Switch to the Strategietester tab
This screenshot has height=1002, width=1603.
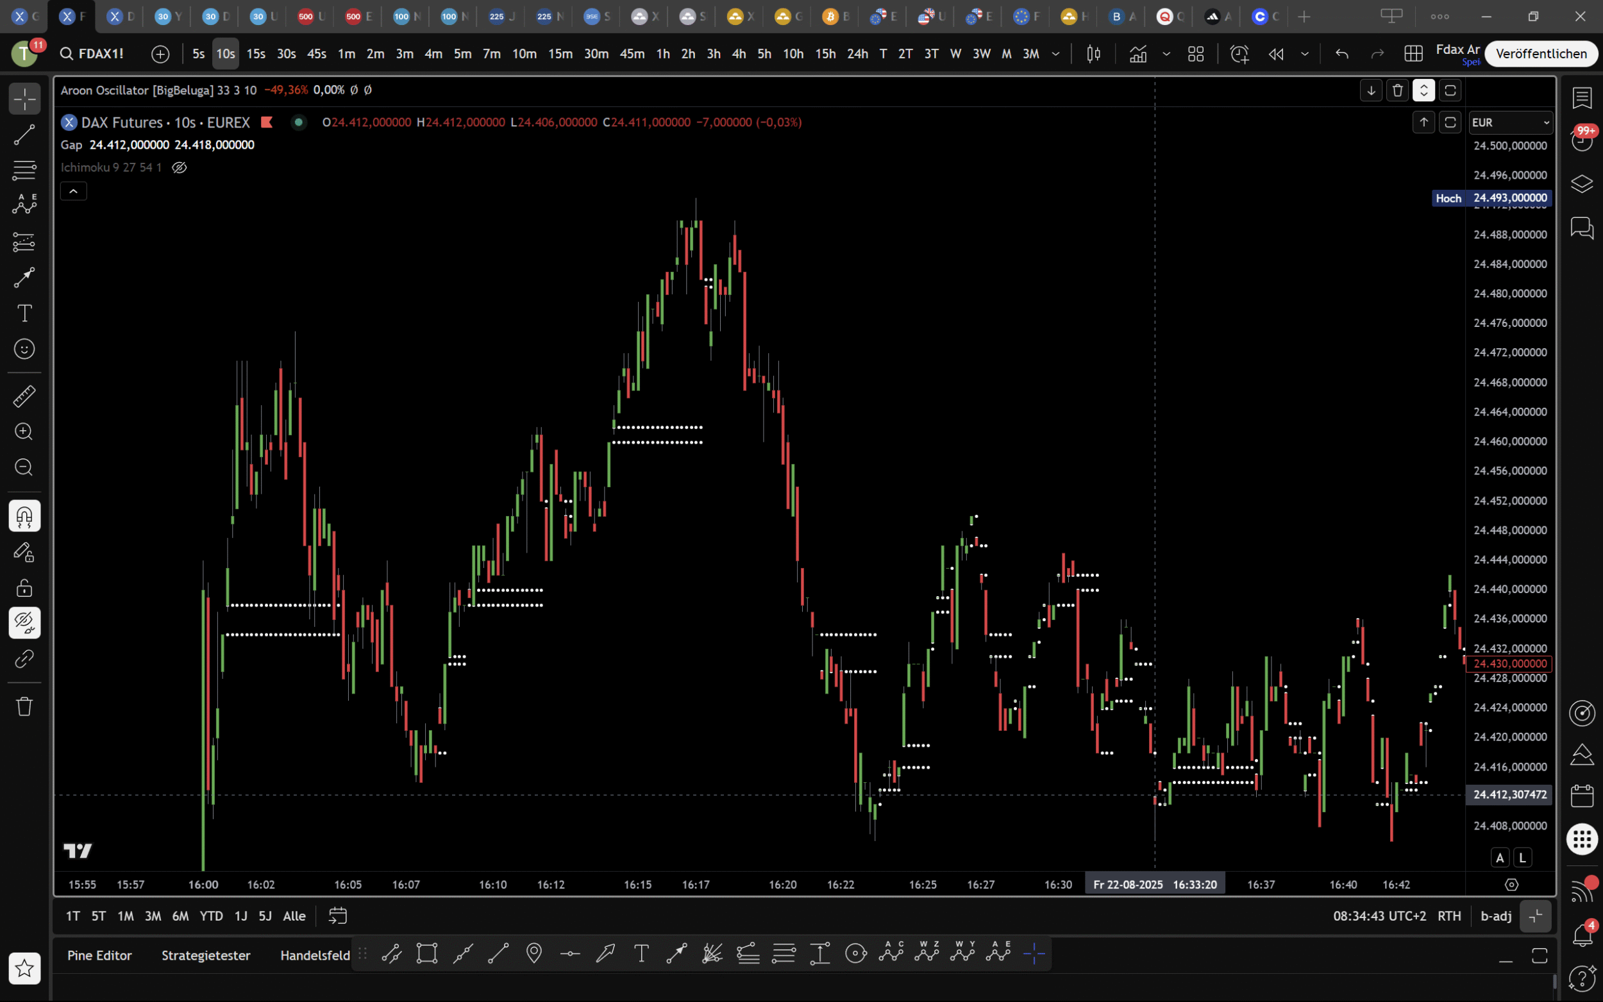205,956
